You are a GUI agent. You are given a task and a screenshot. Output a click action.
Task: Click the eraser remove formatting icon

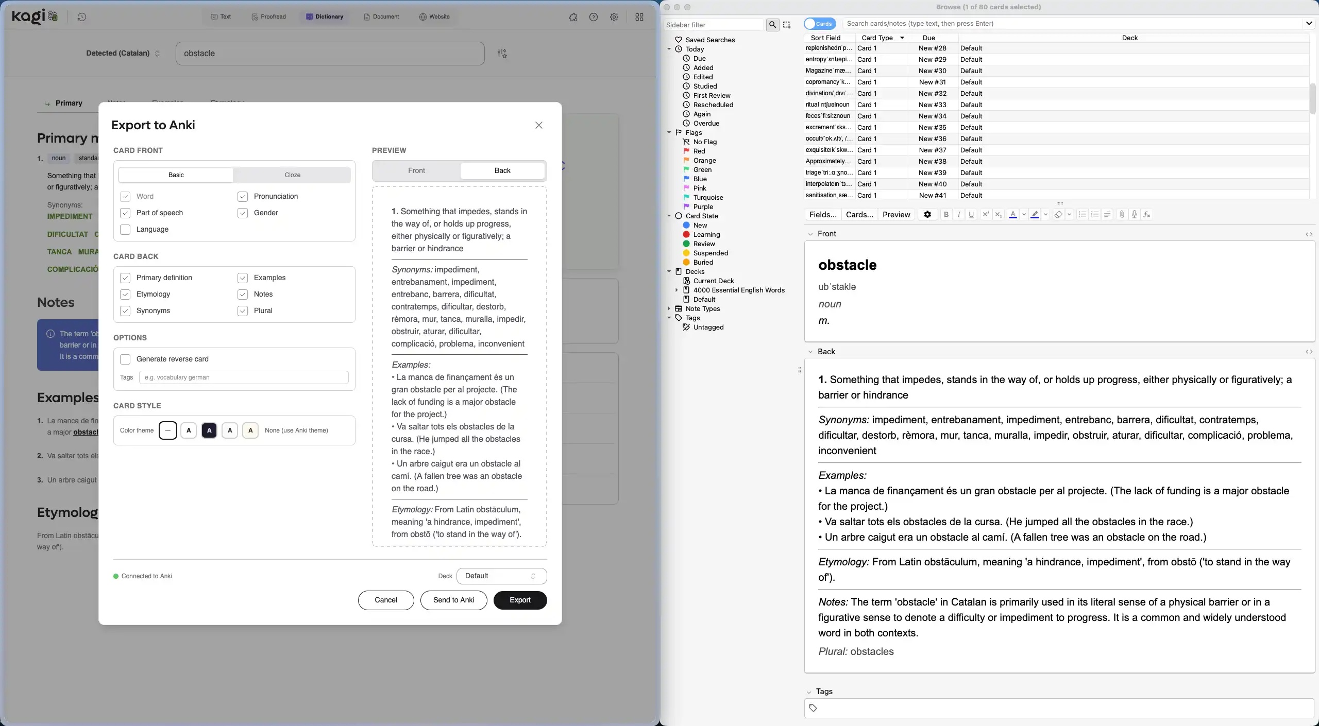(1058, 215)
